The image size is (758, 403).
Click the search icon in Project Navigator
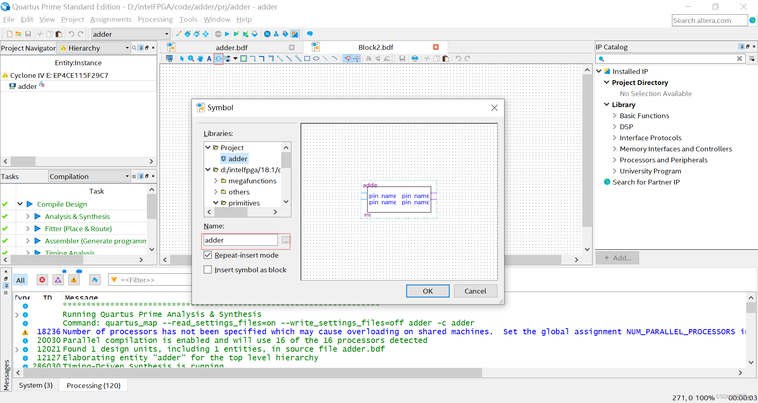[134, 48]
